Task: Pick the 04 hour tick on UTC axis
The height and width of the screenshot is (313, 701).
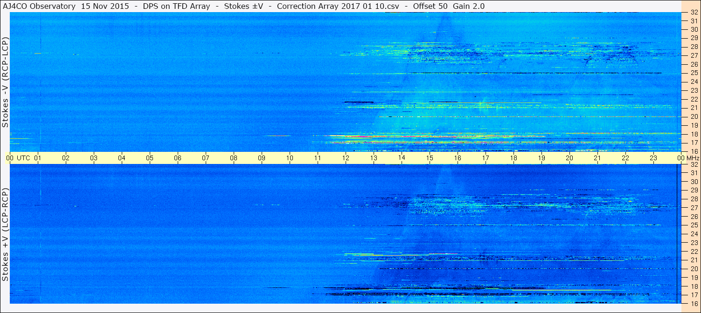Action: pos(122,158)
